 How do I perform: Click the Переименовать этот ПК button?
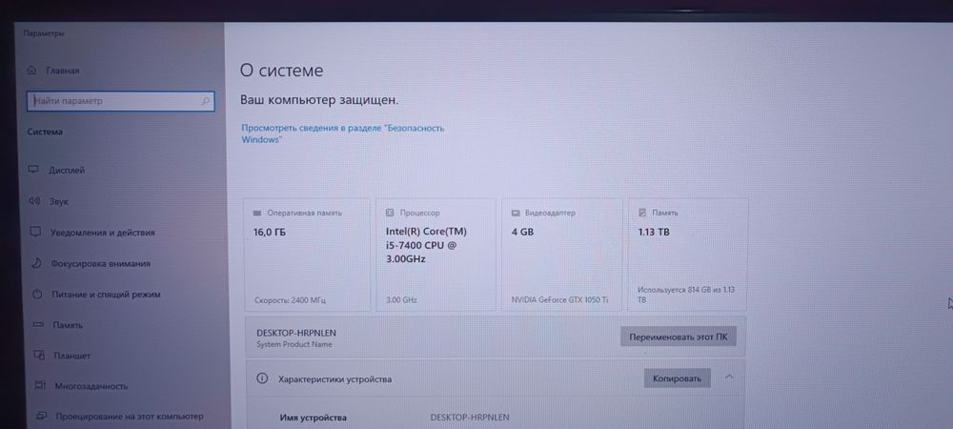679,337
